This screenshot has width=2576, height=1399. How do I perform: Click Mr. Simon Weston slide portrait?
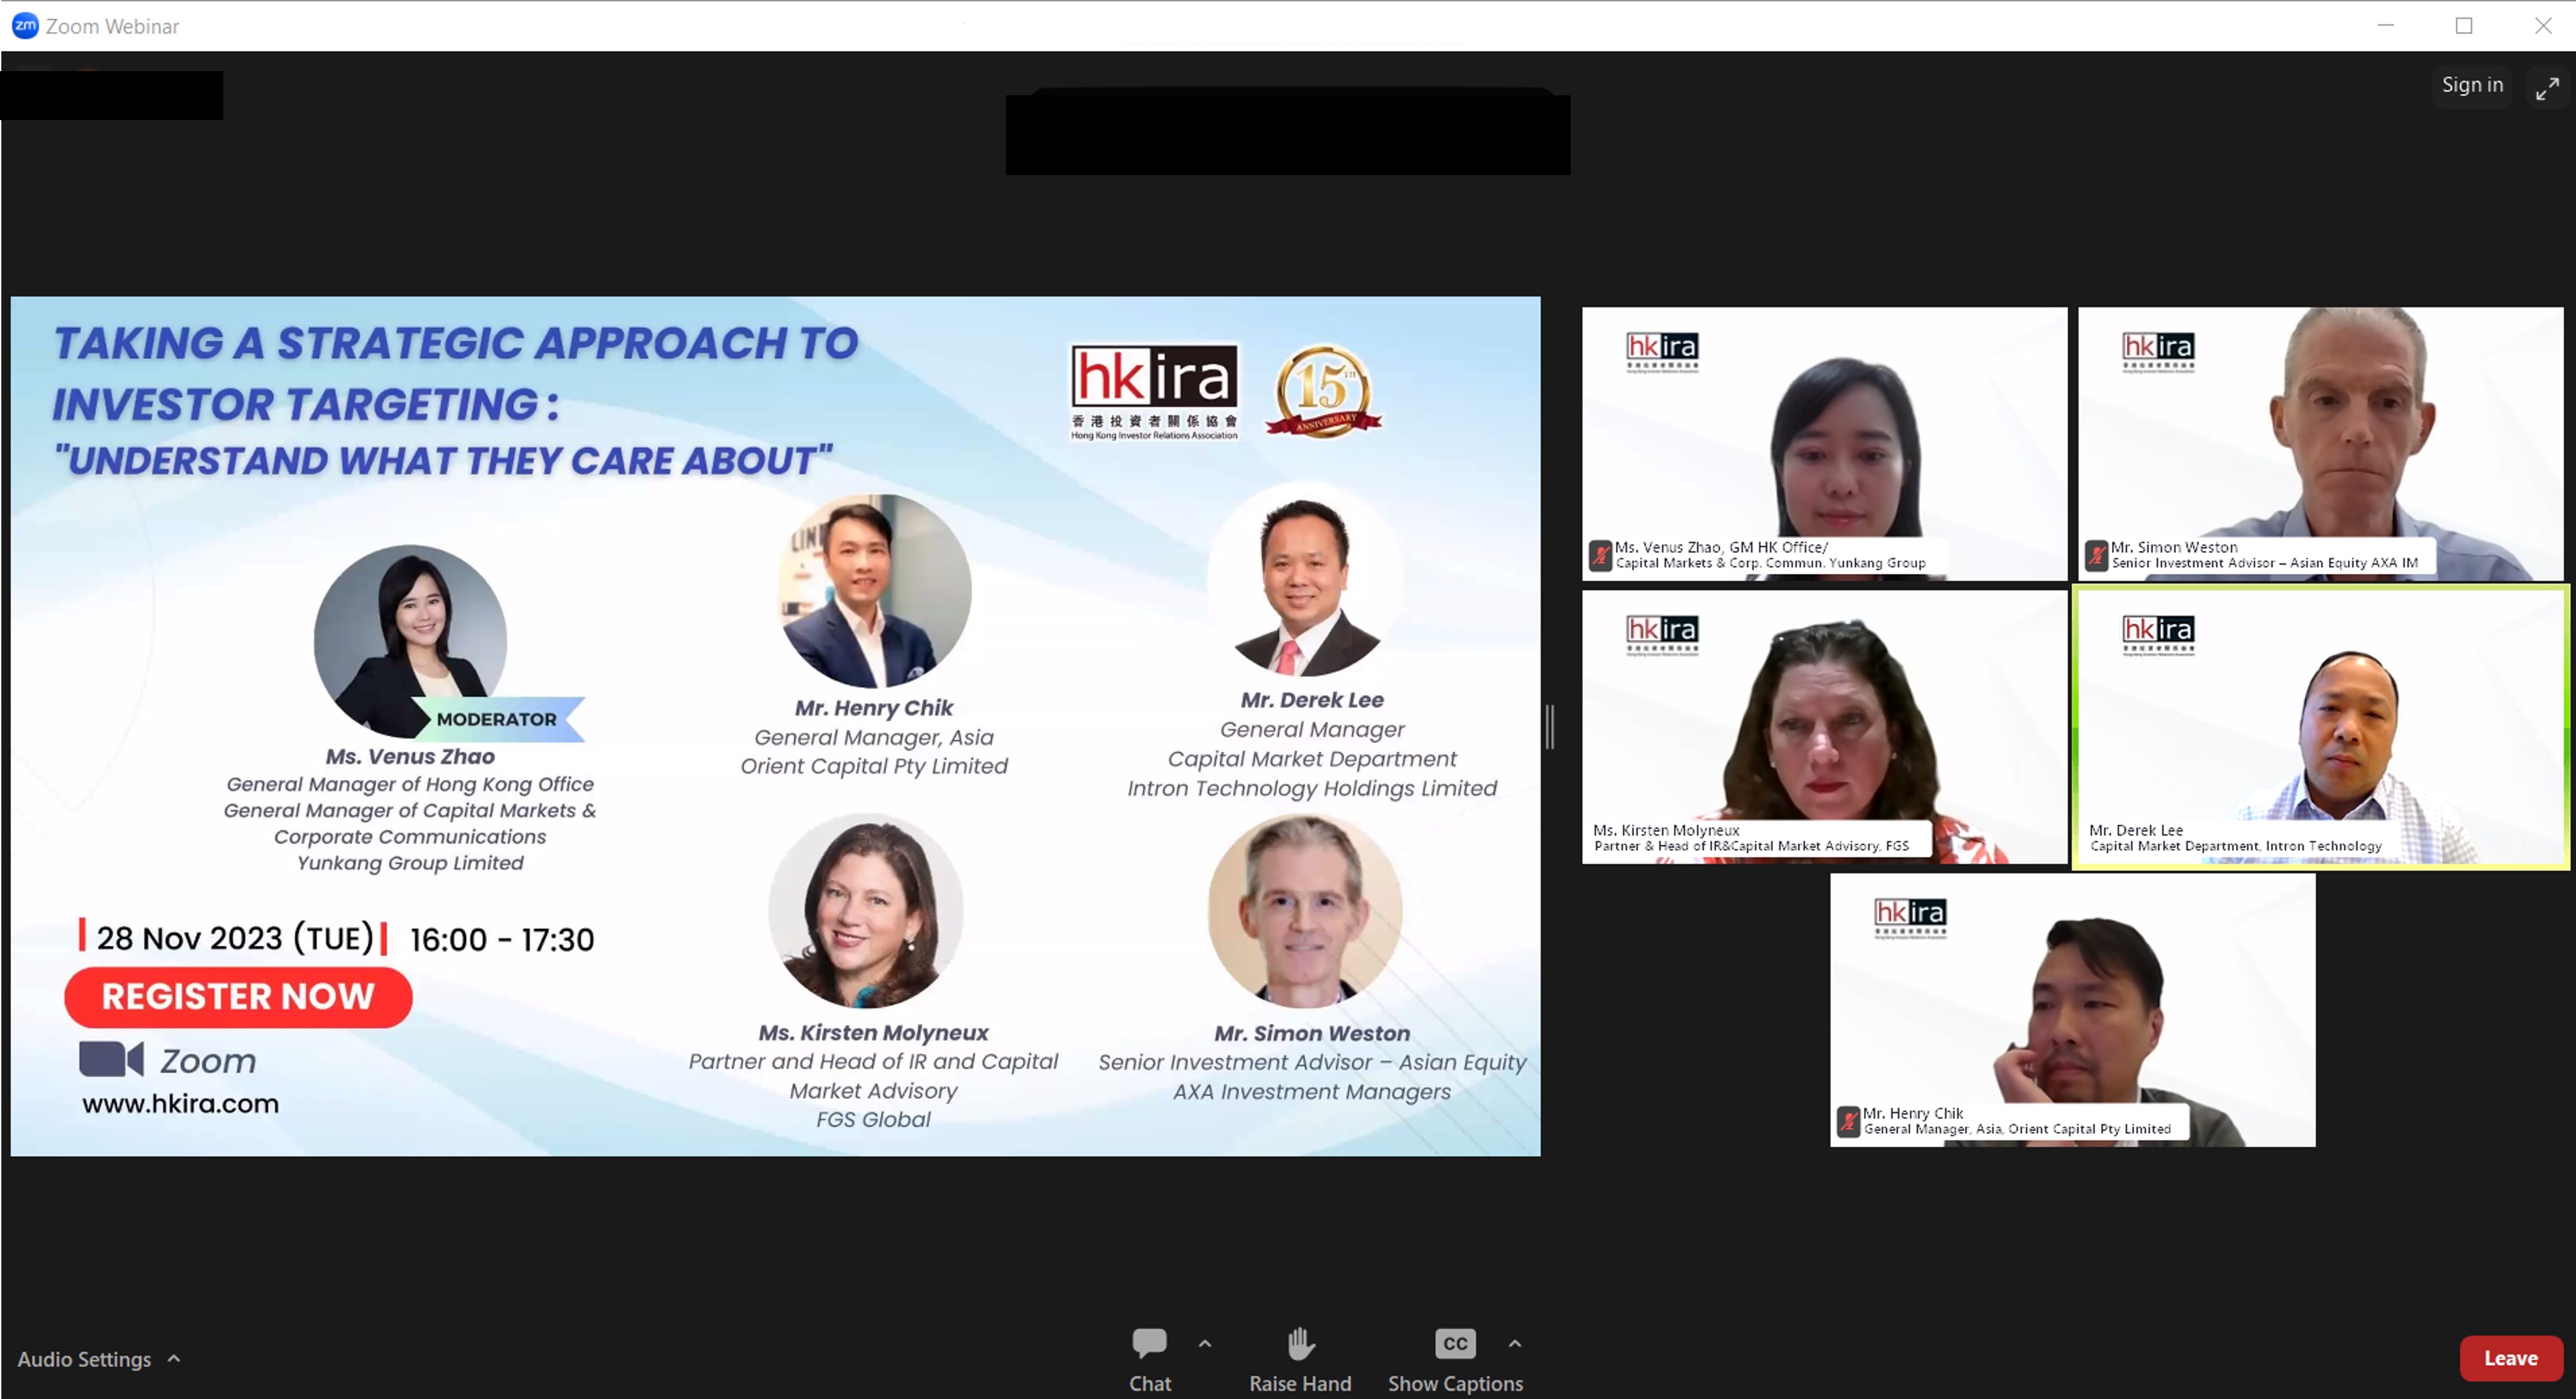[x=1304, y=910]
